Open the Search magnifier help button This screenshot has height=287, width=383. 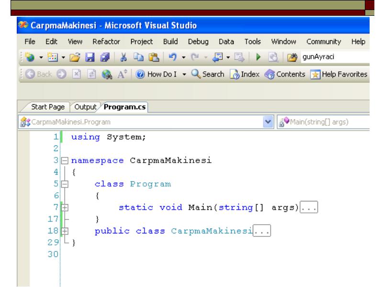[x=207, y=74]
